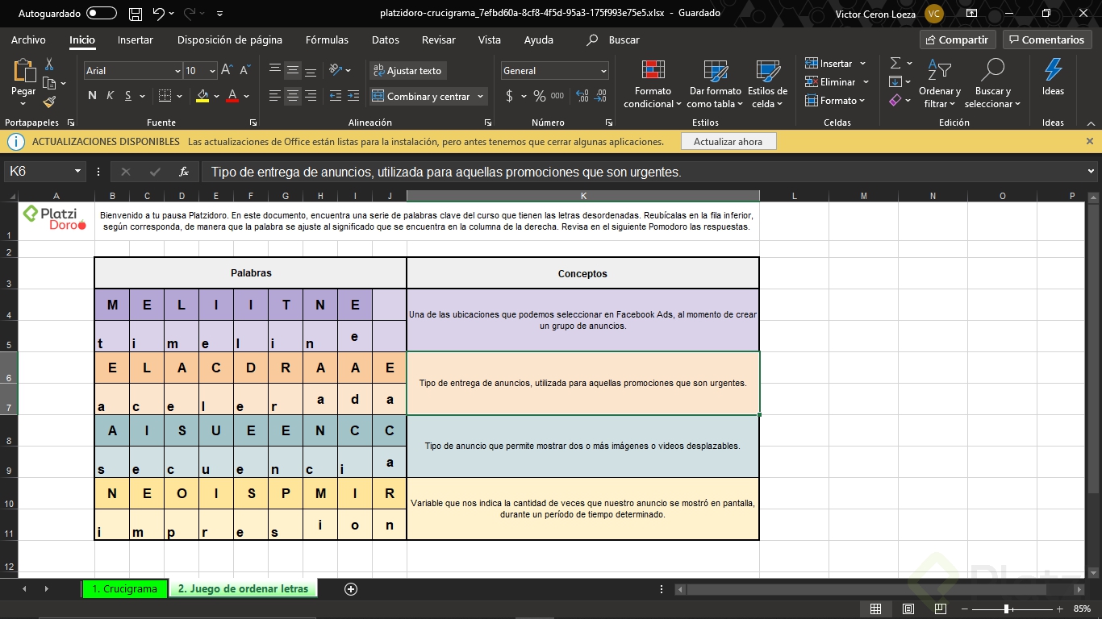Open the Arial font name dropdown
Viewport: 1102px width, 619px height.
point(177,71)
